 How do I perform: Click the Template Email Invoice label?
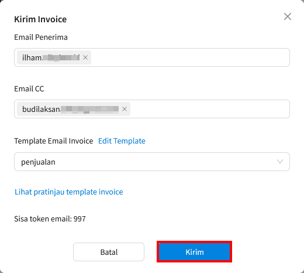pos(54,141)
